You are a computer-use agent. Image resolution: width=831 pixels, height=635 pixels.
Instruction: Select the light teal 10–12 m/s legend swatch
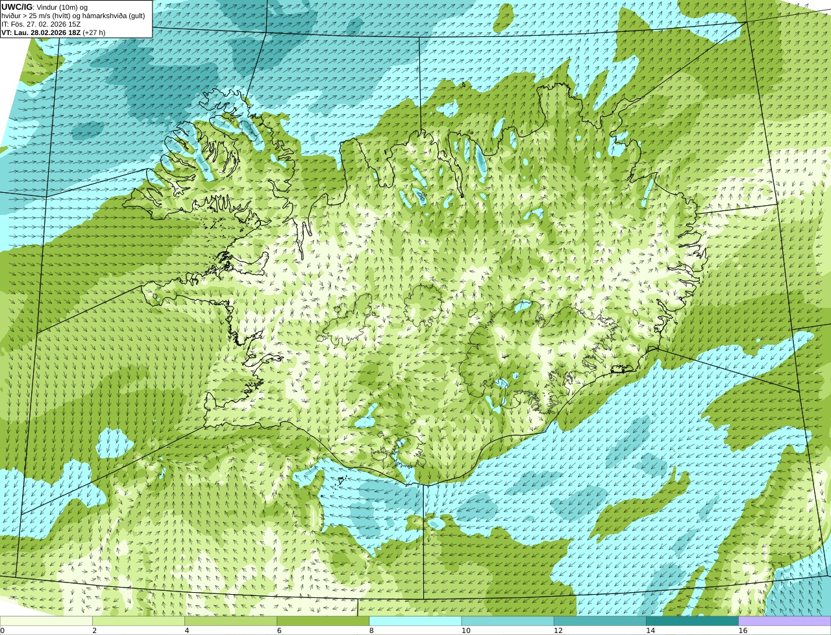click(x=508, y=621)
